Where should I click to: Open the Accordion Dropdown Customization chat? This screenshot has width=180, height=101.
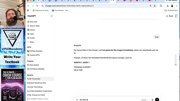click(x=40, y=91)
